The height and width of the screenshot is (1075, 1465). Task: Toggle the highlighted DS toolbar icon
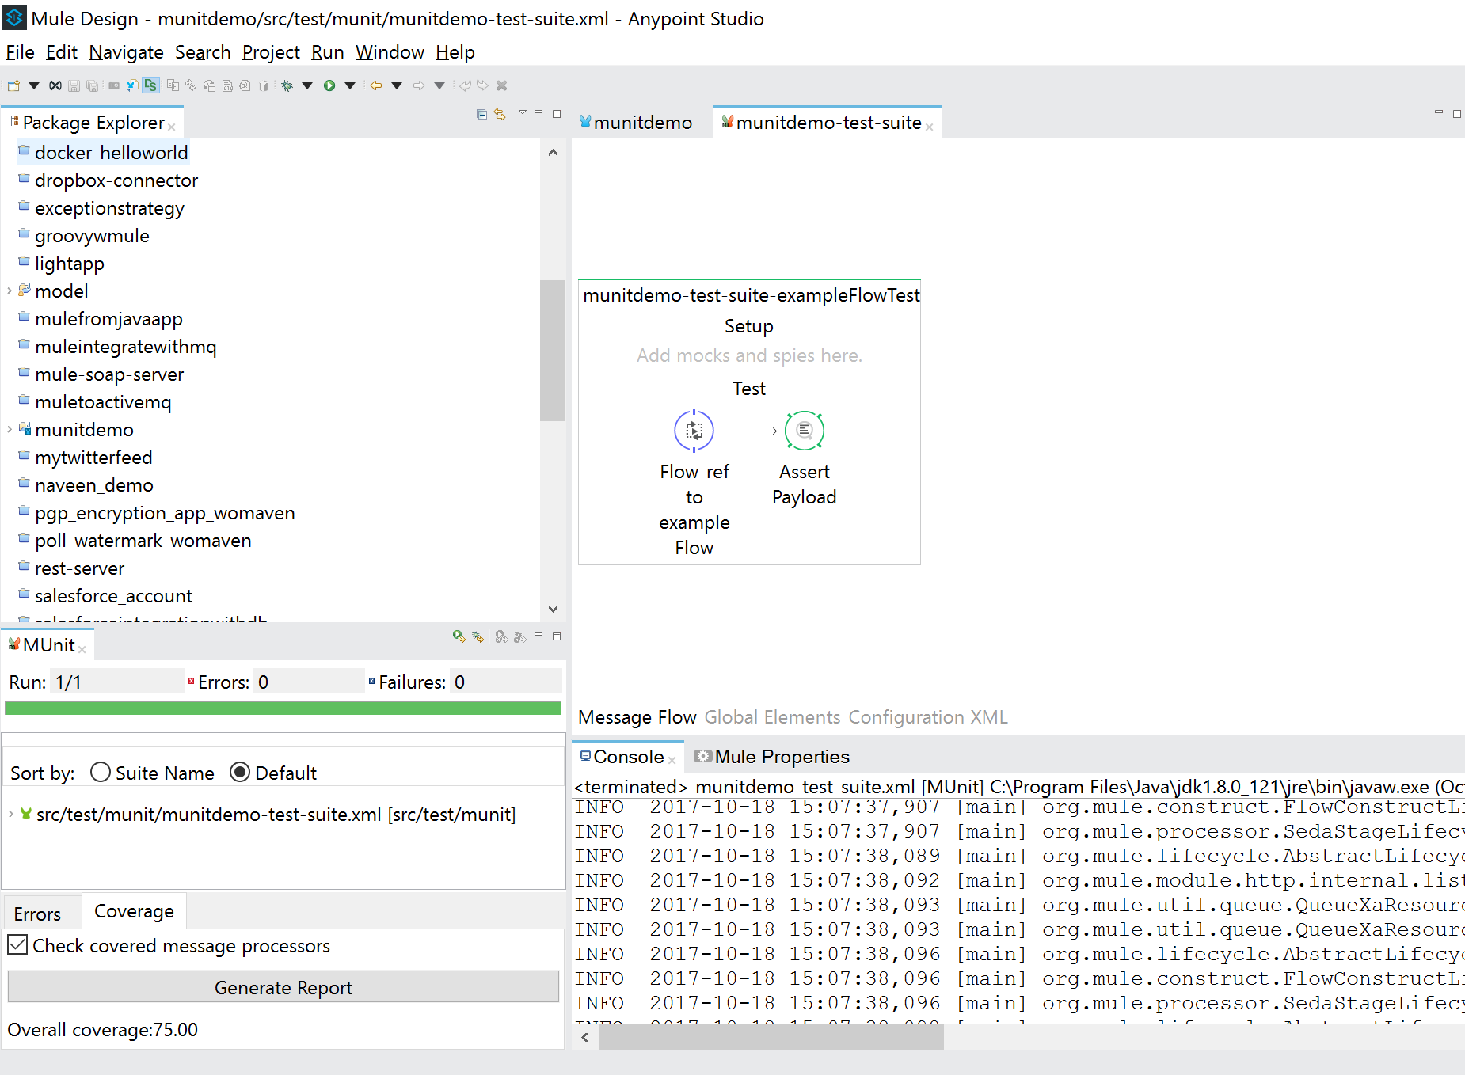150,85
